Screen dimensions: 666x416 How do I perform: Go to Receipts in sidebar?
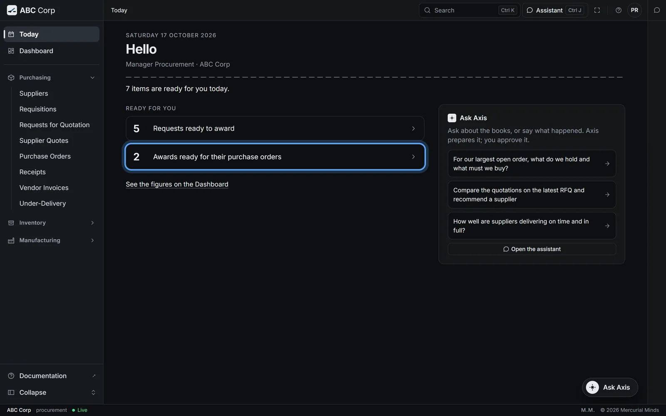coord(32,172)
